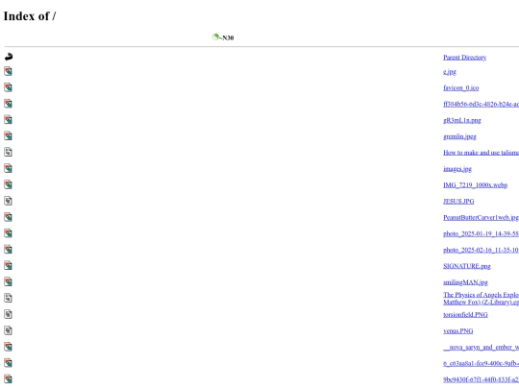The image size is (519, 389).
Task: Open the __nova_saryn_and_ember link
Action: (481, 348)
